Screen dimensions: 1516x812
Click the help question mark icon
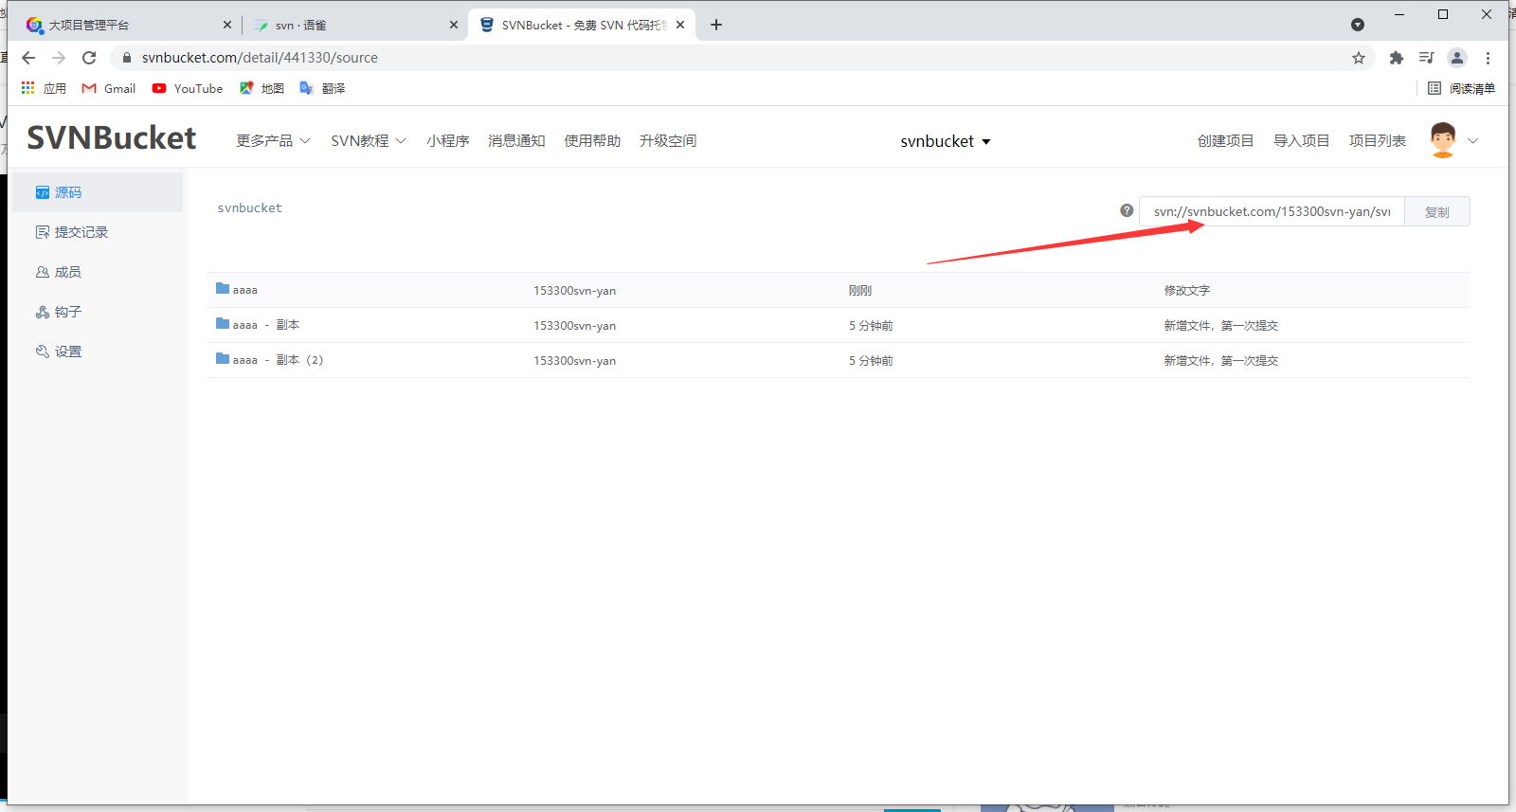click(x=1127, y=210)
